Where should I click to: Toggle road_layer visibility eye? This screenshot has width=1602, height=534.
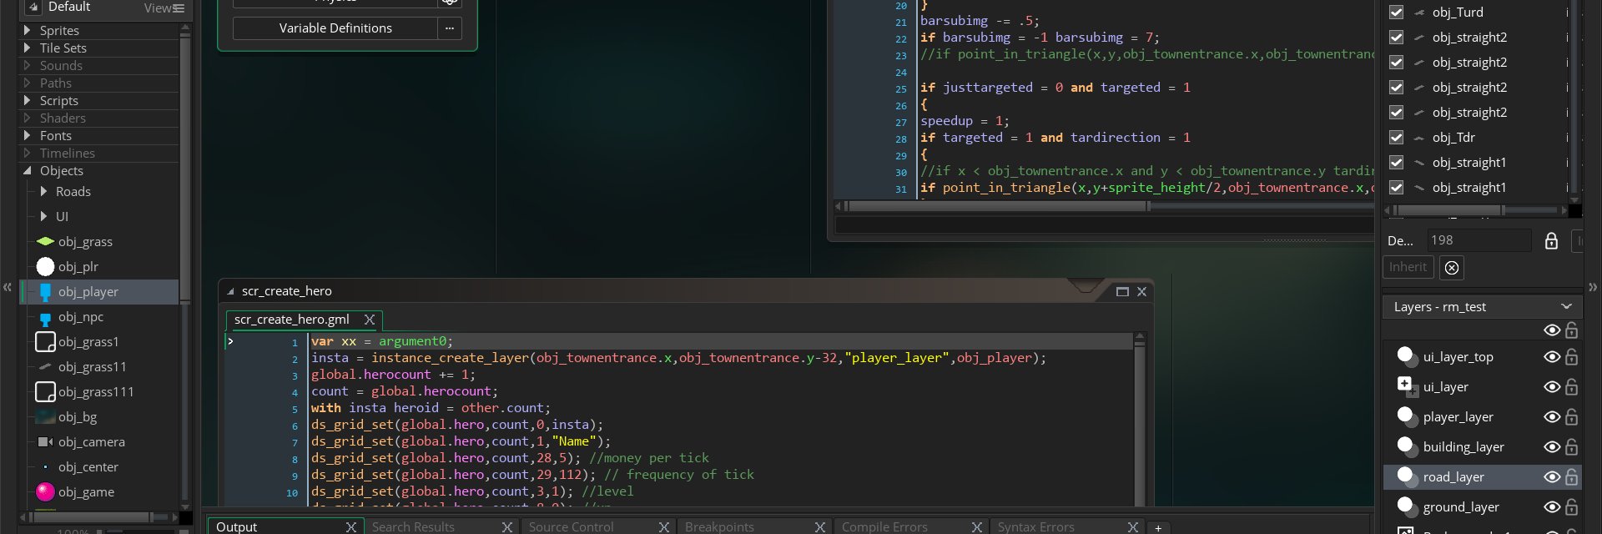1552,476
